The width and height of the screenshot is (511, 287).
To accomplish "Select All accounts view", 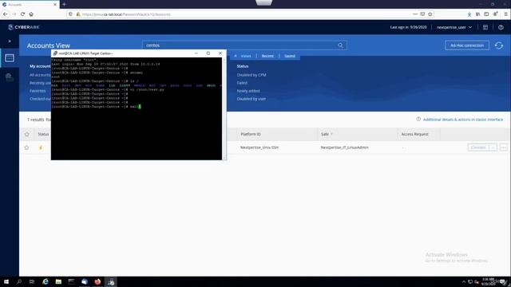I will tap(40, 75).
